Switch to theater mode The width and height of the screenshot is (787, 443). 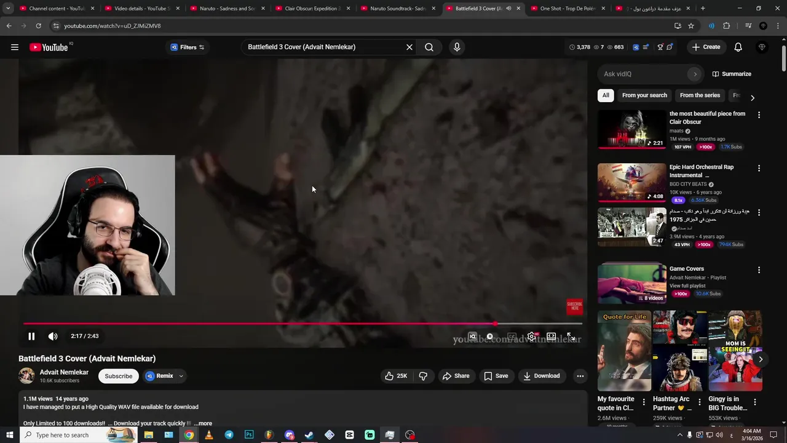pos(552,337)
